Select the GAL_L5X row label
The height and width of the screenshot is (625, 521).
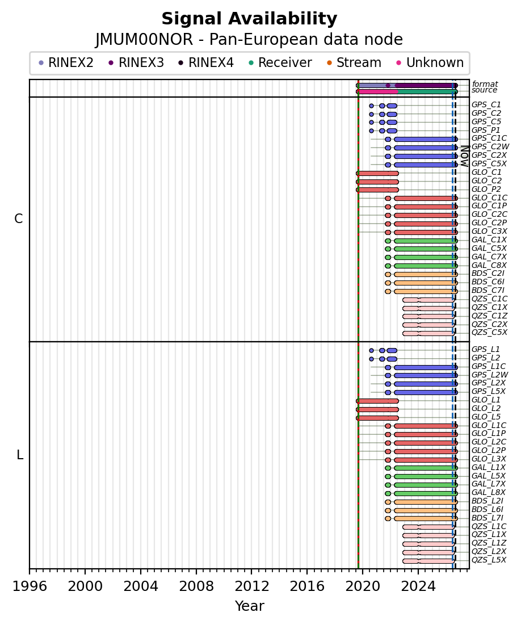488,476
